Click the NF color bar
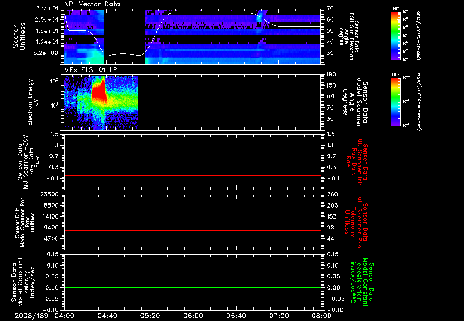This screenshot has height=321, width=464. (396, 36)
